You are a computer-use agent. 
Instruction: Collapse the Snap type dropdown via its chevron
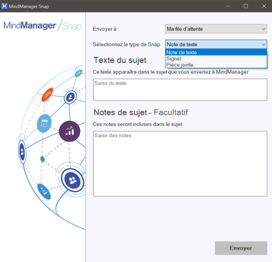(x=263, y=44)
